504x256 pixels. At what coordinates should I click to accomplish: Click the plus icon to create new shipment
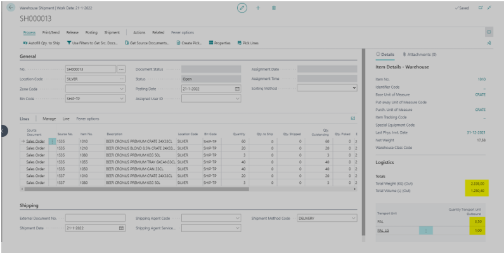pyautogui.click(x=258, y=7)
